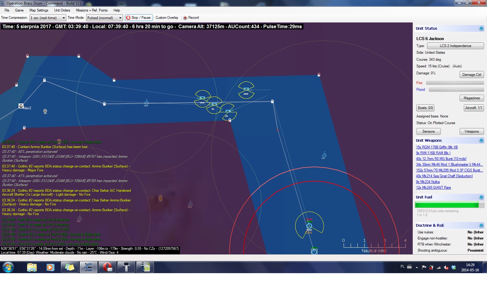Screen dimensions: 487x295
Task: Click the Time status bar atop the map
Action: pyautogui.click(x=152, y=27)
